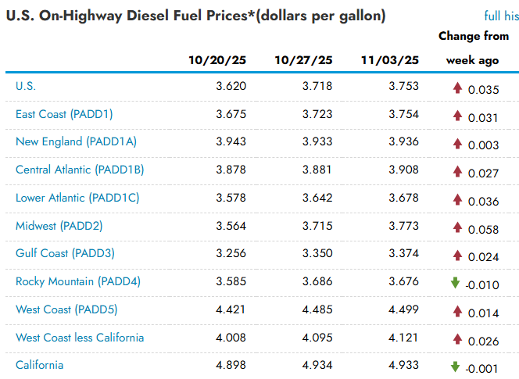Click the up arrow in Midwest row
Image resolution: width=519 pixels, height=379 pixels.
pos(457,227)
